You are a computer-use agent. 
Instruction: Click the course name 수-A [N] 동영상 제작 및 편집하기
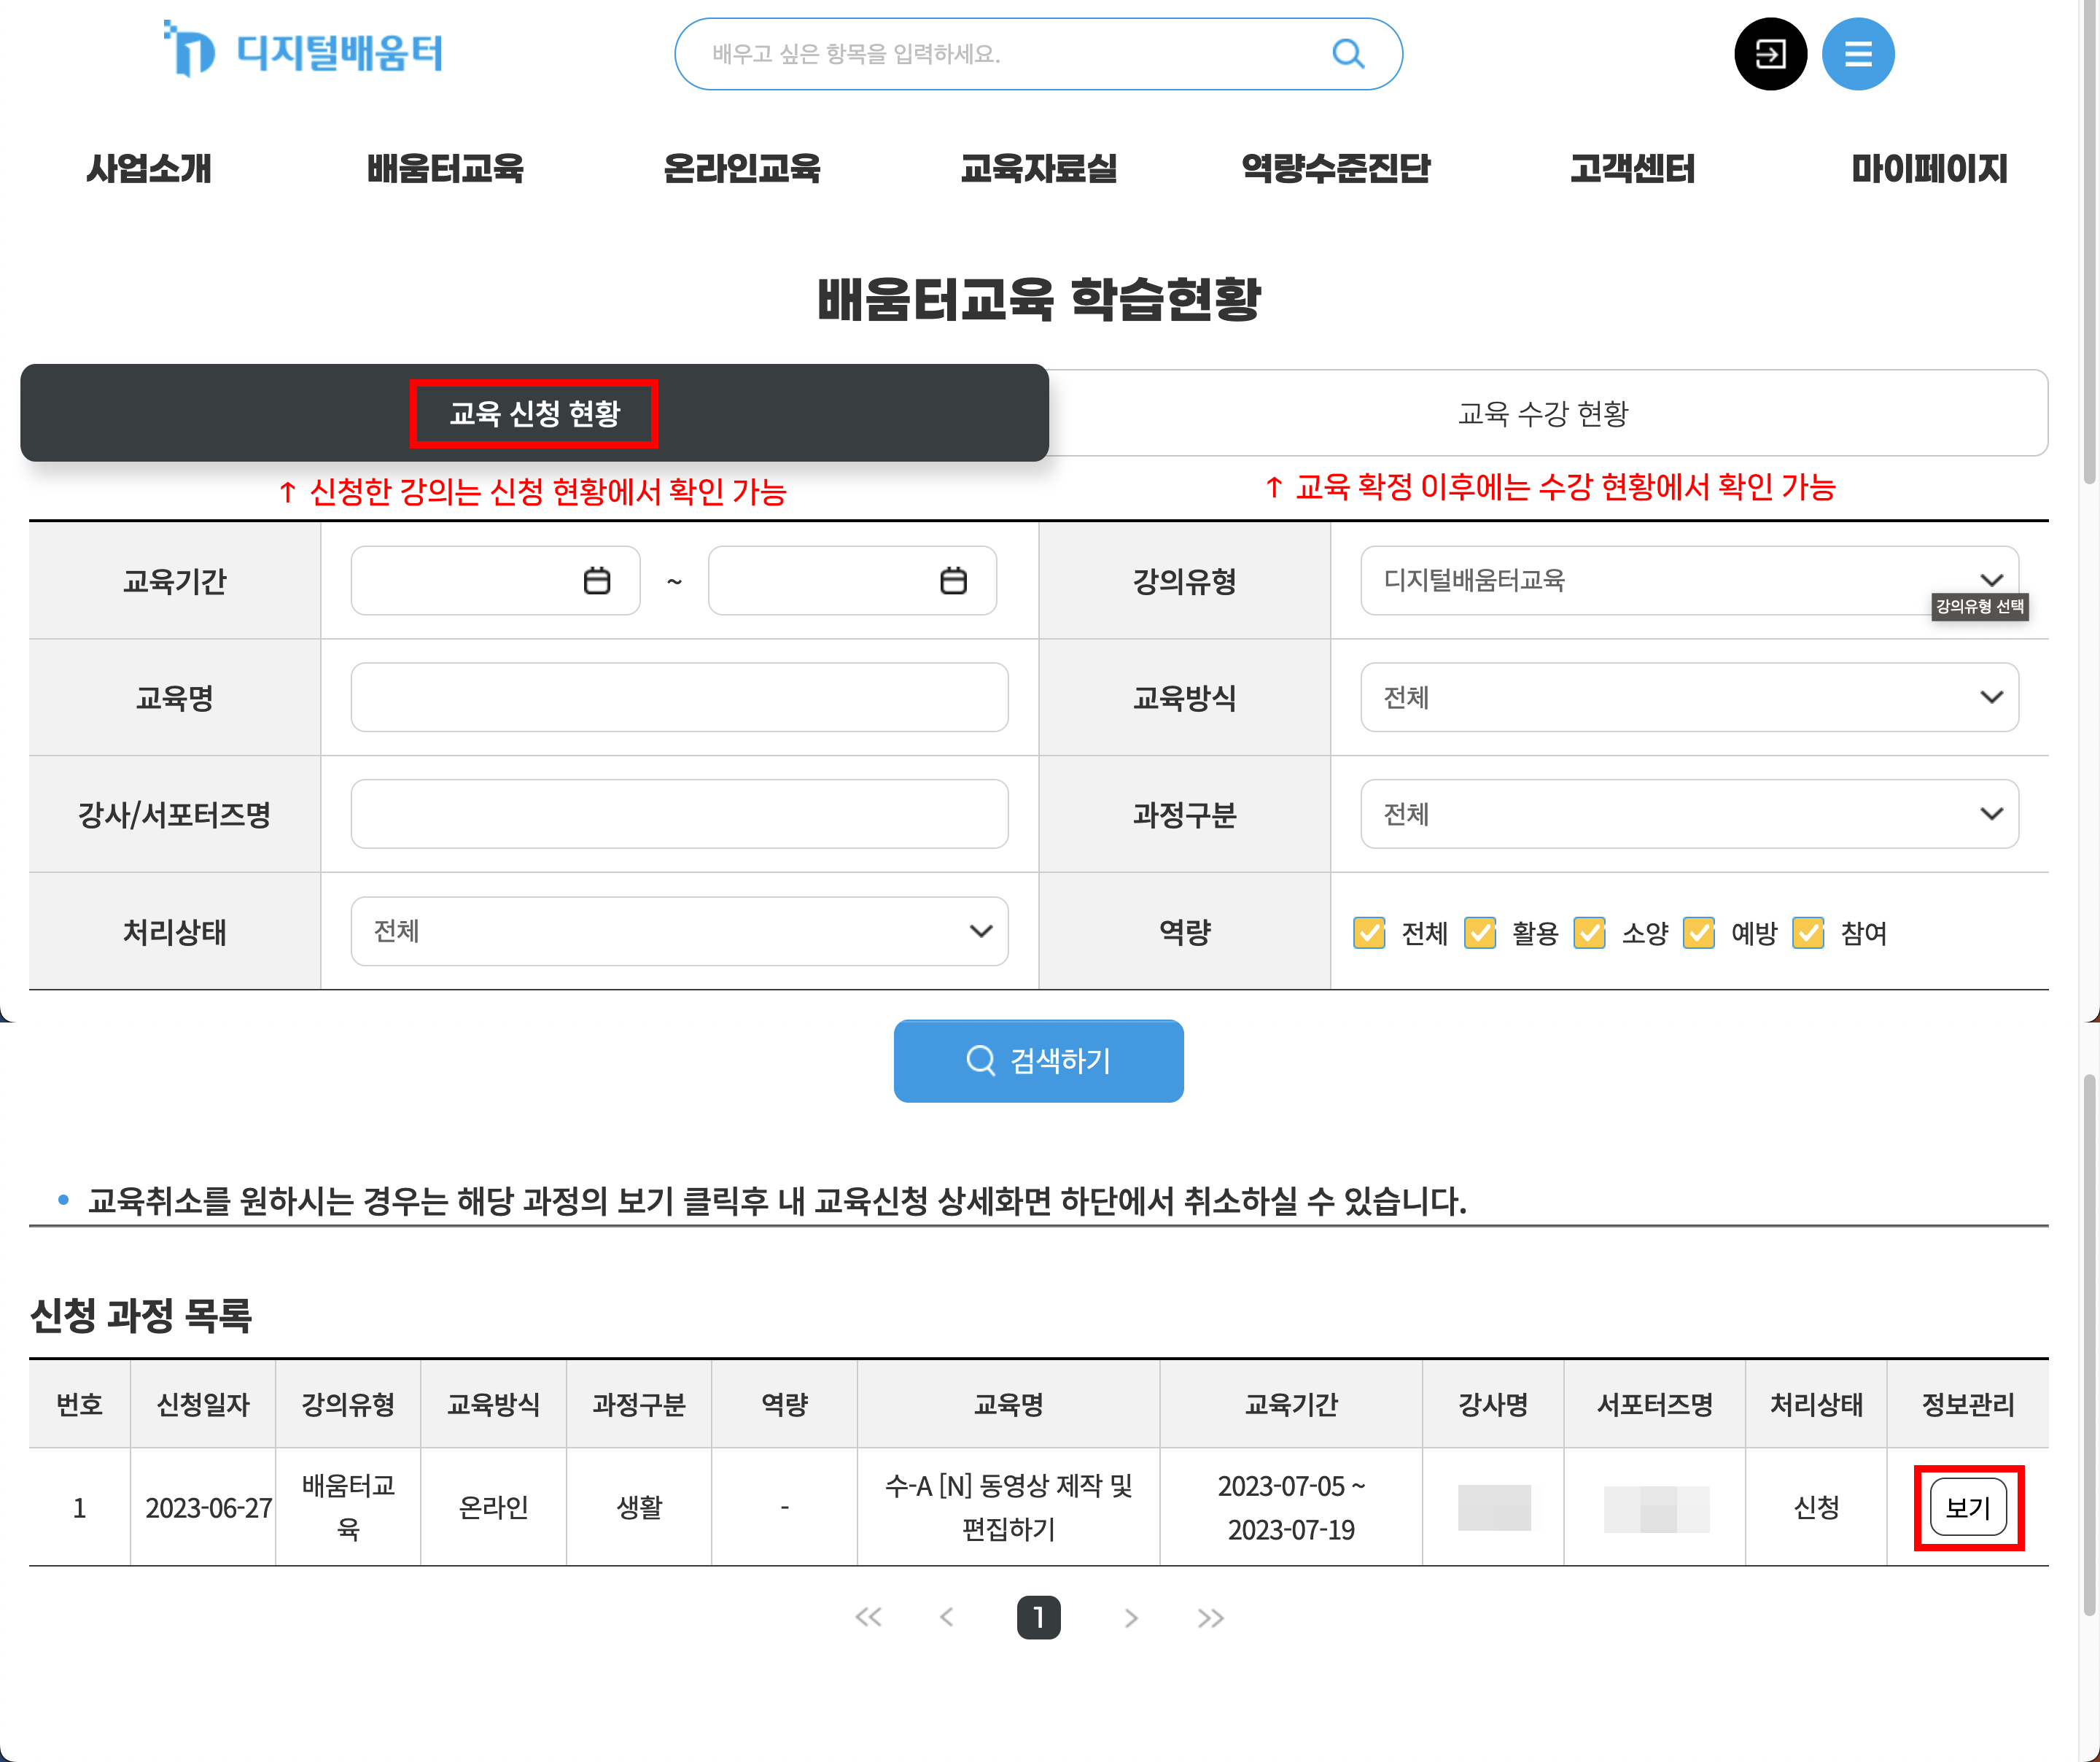click(x=1008, y=1507)
